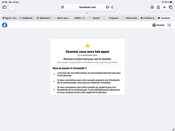Open Chantal's profile
The image size is (175, 131).
point(158,25)
